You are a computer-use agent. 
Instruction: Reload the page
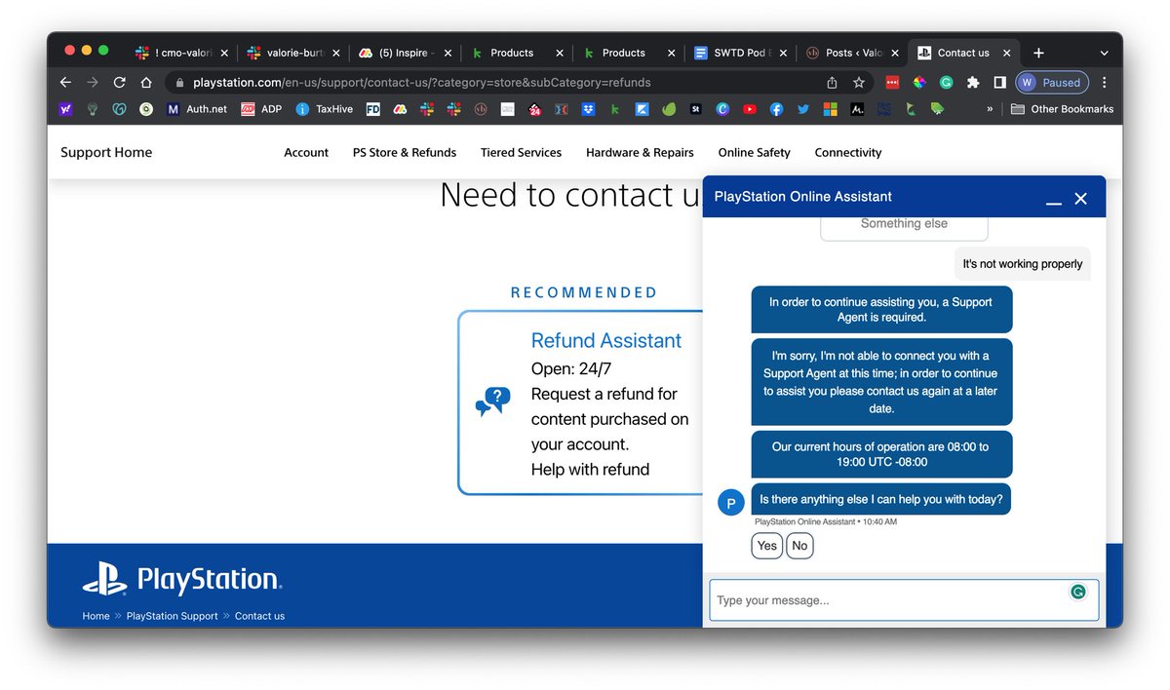pyautogui.click(x=119, y=83)
